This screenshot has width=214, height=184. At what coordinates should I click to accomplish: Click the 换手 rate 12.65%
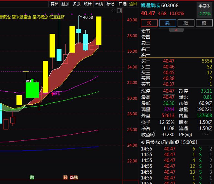[x=167, y=122]
